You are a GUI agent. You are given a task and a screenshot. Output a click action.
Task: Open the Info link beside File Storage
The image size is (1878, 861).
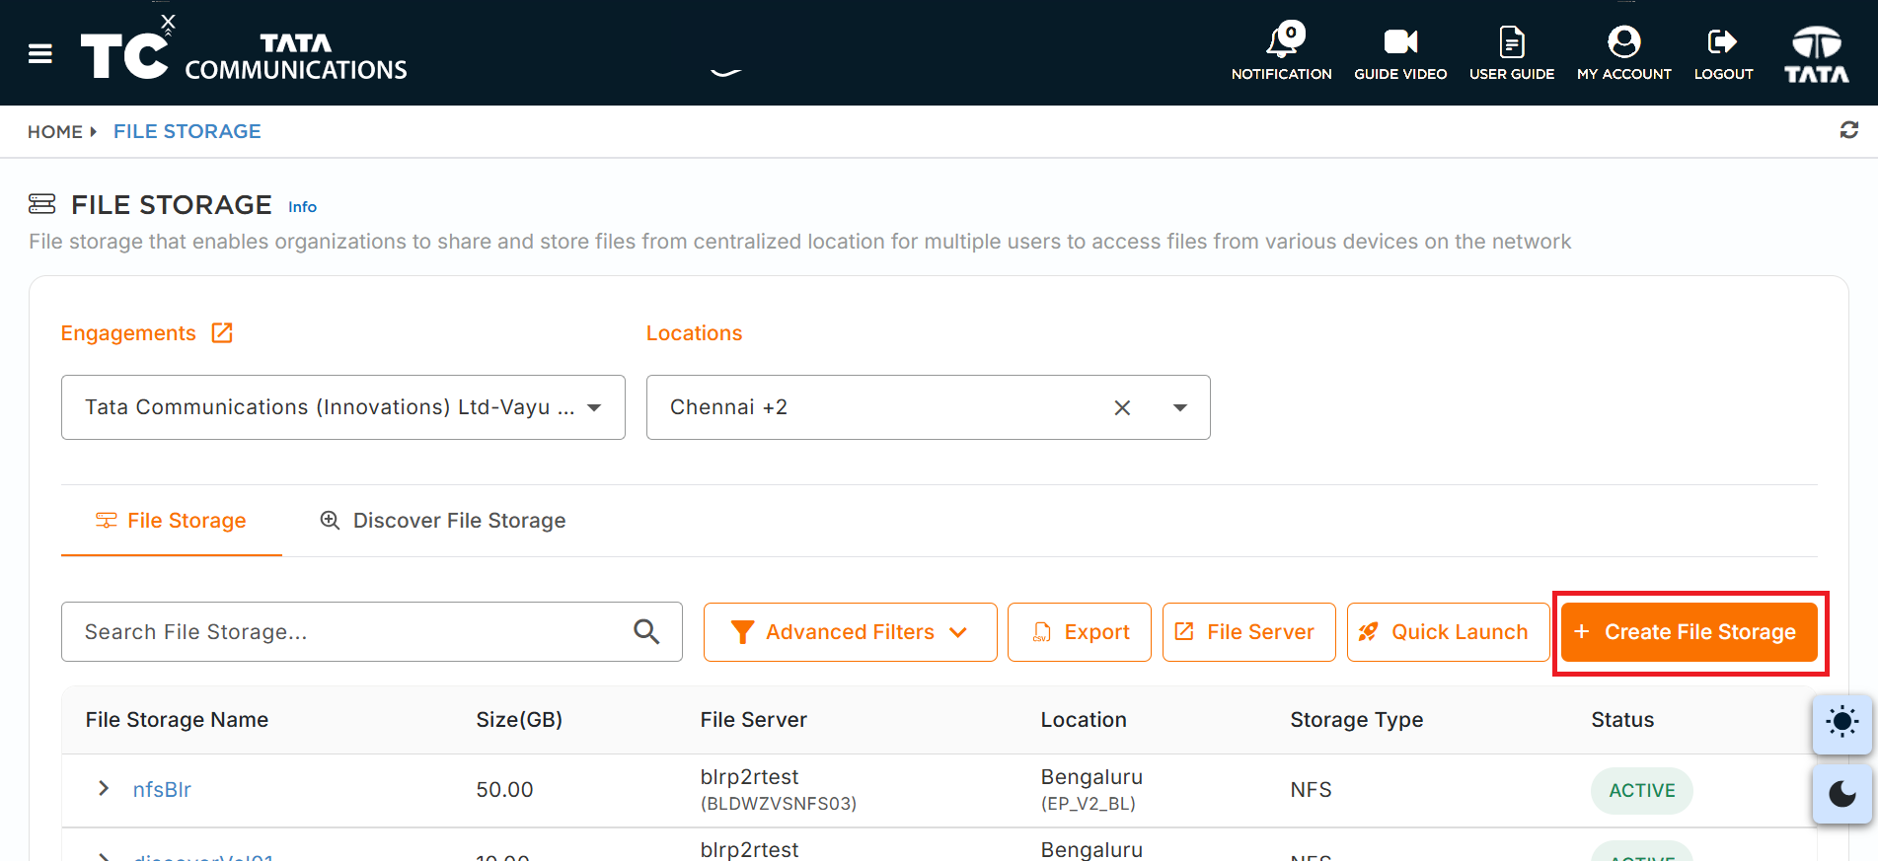(x=302, y=207)
